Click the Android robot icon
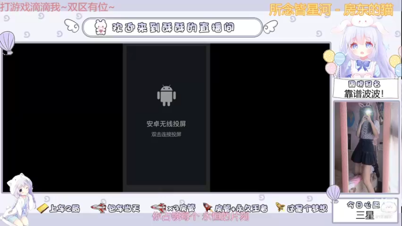This screenshot has width=402, height=226. coord(166,95)
